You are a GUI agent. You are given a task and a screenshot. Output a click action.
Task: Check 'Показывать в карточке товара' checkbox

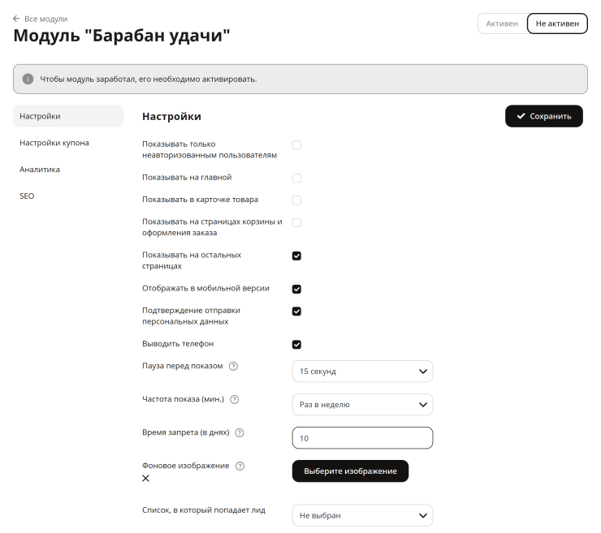(x=296, y=200)
